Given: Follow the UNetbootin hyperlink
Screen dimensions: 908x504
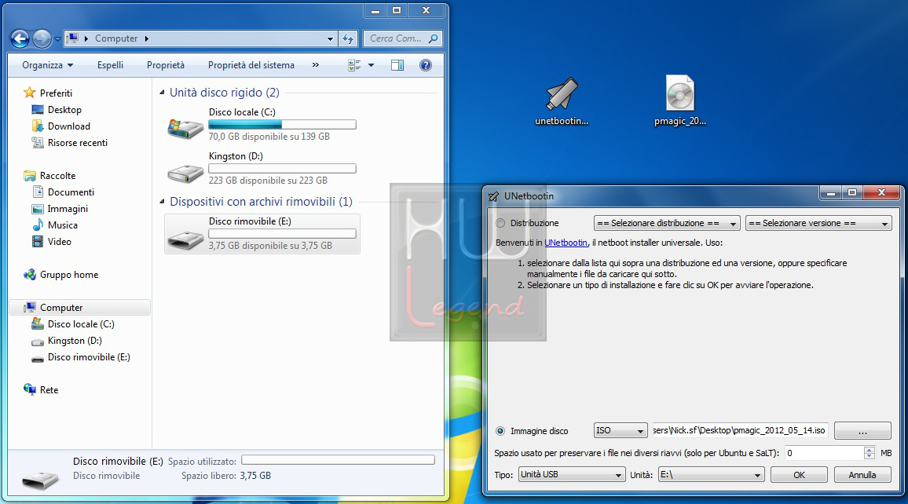Looking at the screenshot, I should click(566, 243).
